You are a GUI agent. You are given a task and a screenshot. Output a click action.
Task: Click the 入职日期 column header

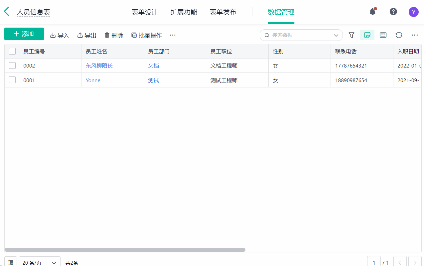[x=408, y=51]
